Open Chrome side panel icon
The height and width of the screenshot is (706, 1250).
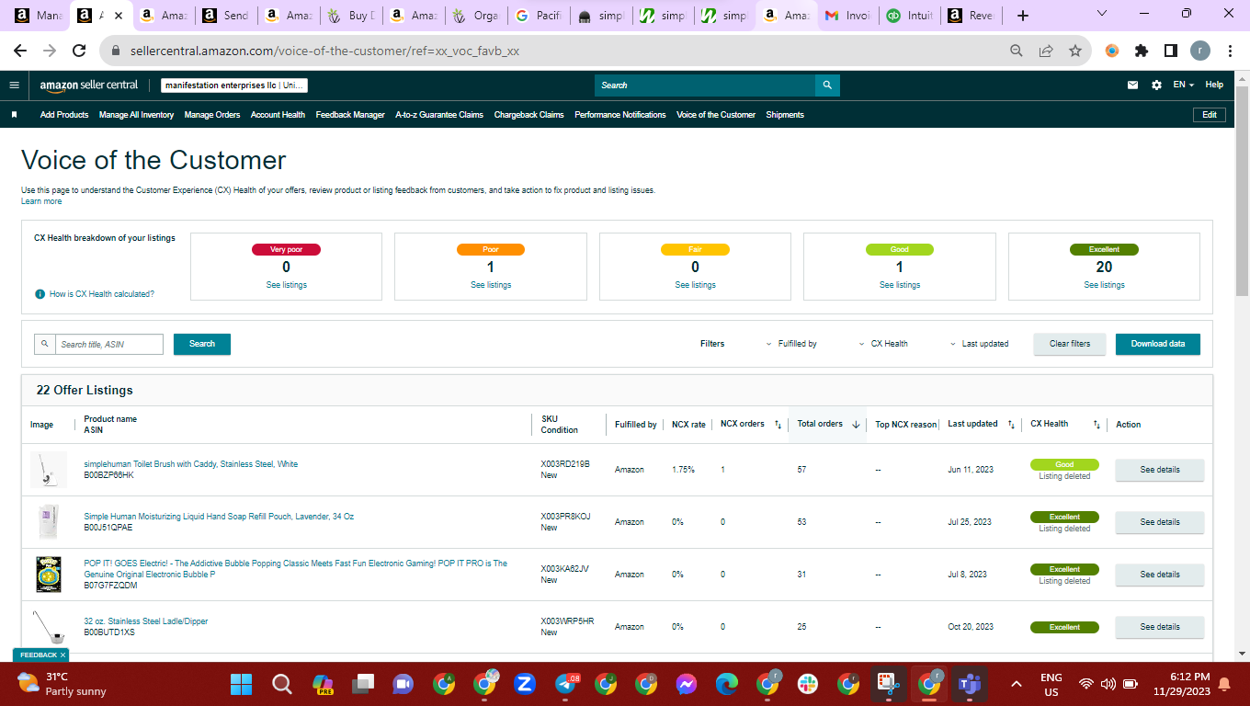tap(1171, 51)
